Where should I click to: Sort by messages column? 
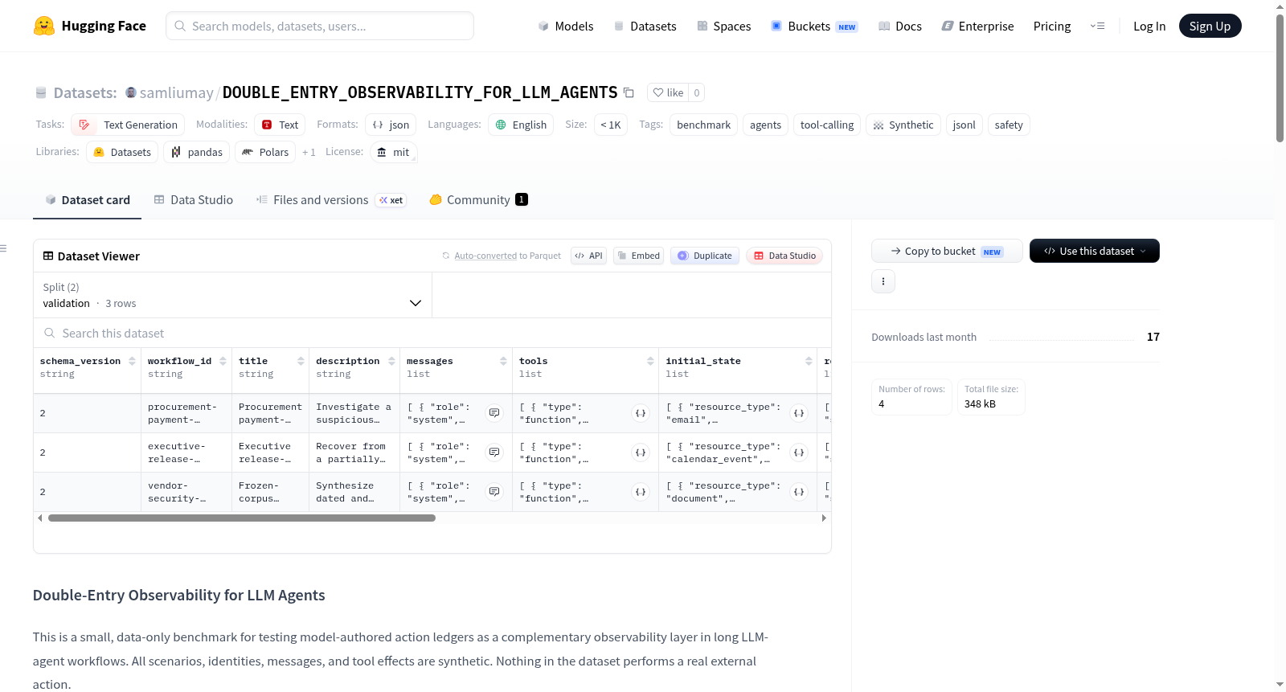(x=503, y=361)
